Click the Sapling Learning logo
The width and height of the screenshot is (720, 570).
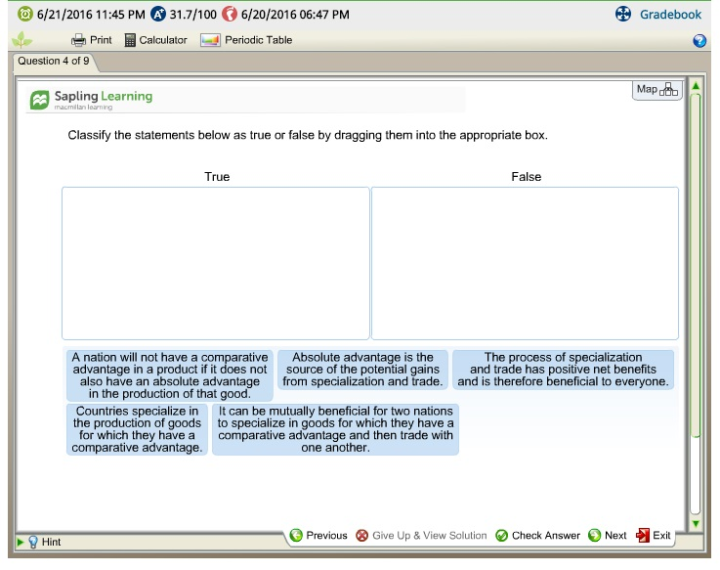click(x=91, y=100)
